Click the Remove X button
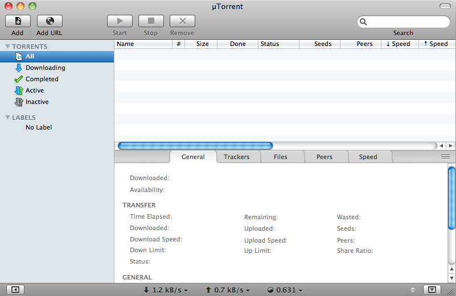This screenshot has height=296, width=456. 182,21
